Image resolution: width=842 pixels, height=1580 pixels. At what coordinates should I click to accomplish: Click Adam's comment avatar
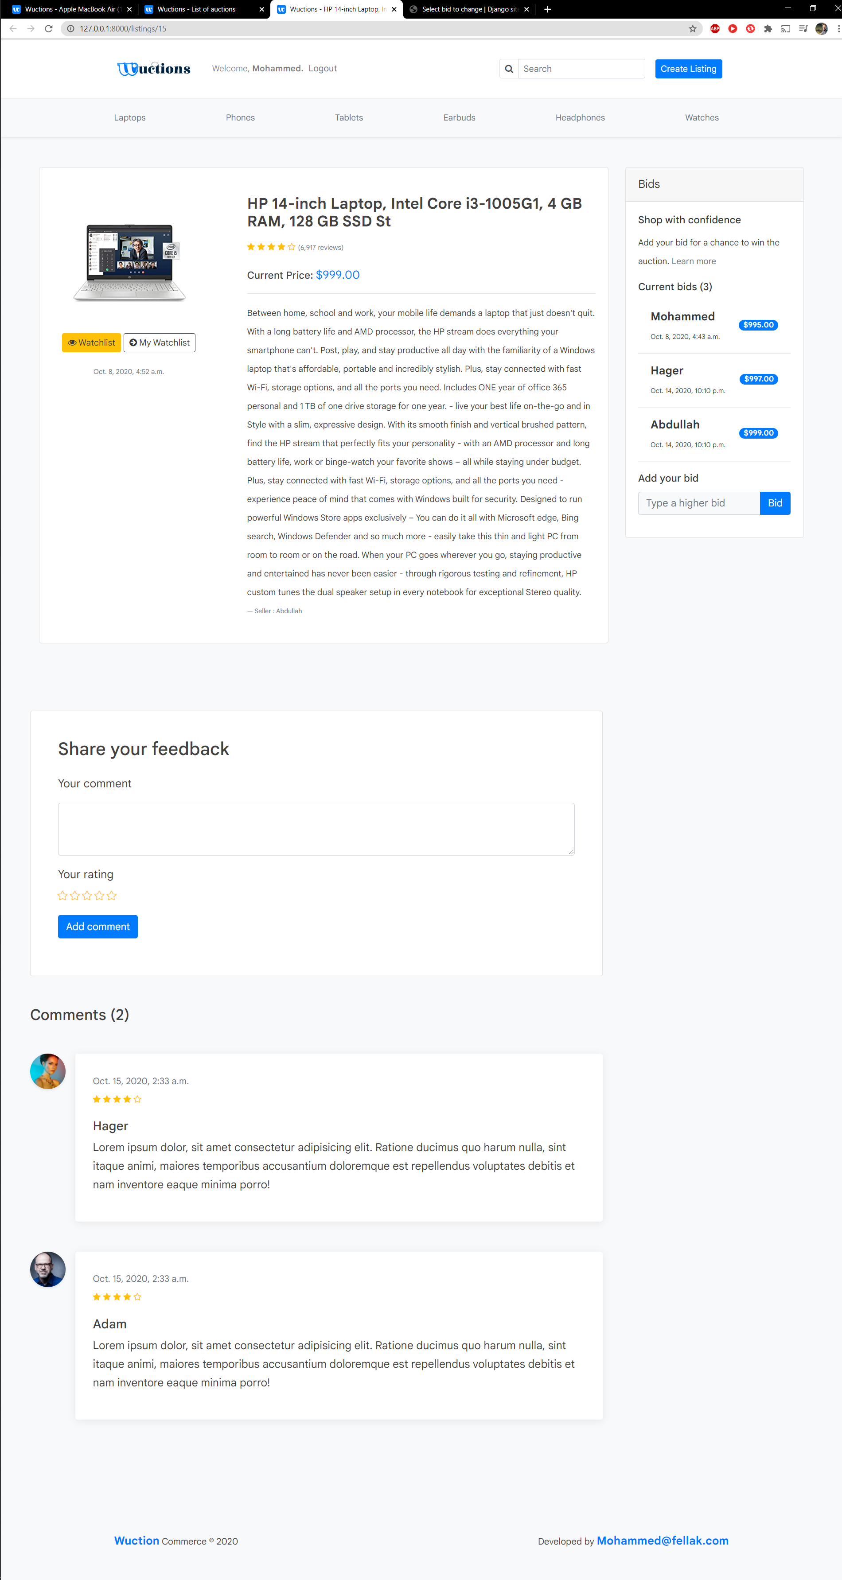(x=48, y=1269)
